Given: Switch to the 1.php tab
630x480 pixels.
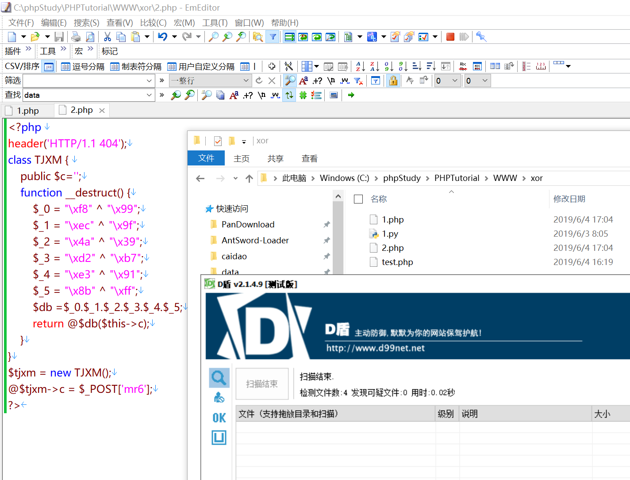Looking at the screenshot, I should point(27,110).
